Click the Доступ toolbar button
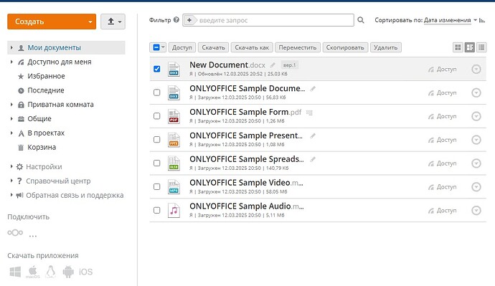This screenshot has height=286, width=495. point(182,47)
